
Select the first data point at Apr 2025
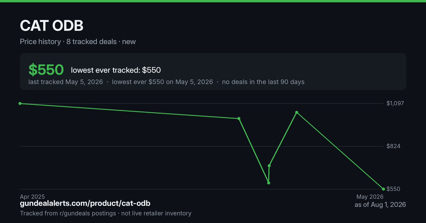pos(20,103)
